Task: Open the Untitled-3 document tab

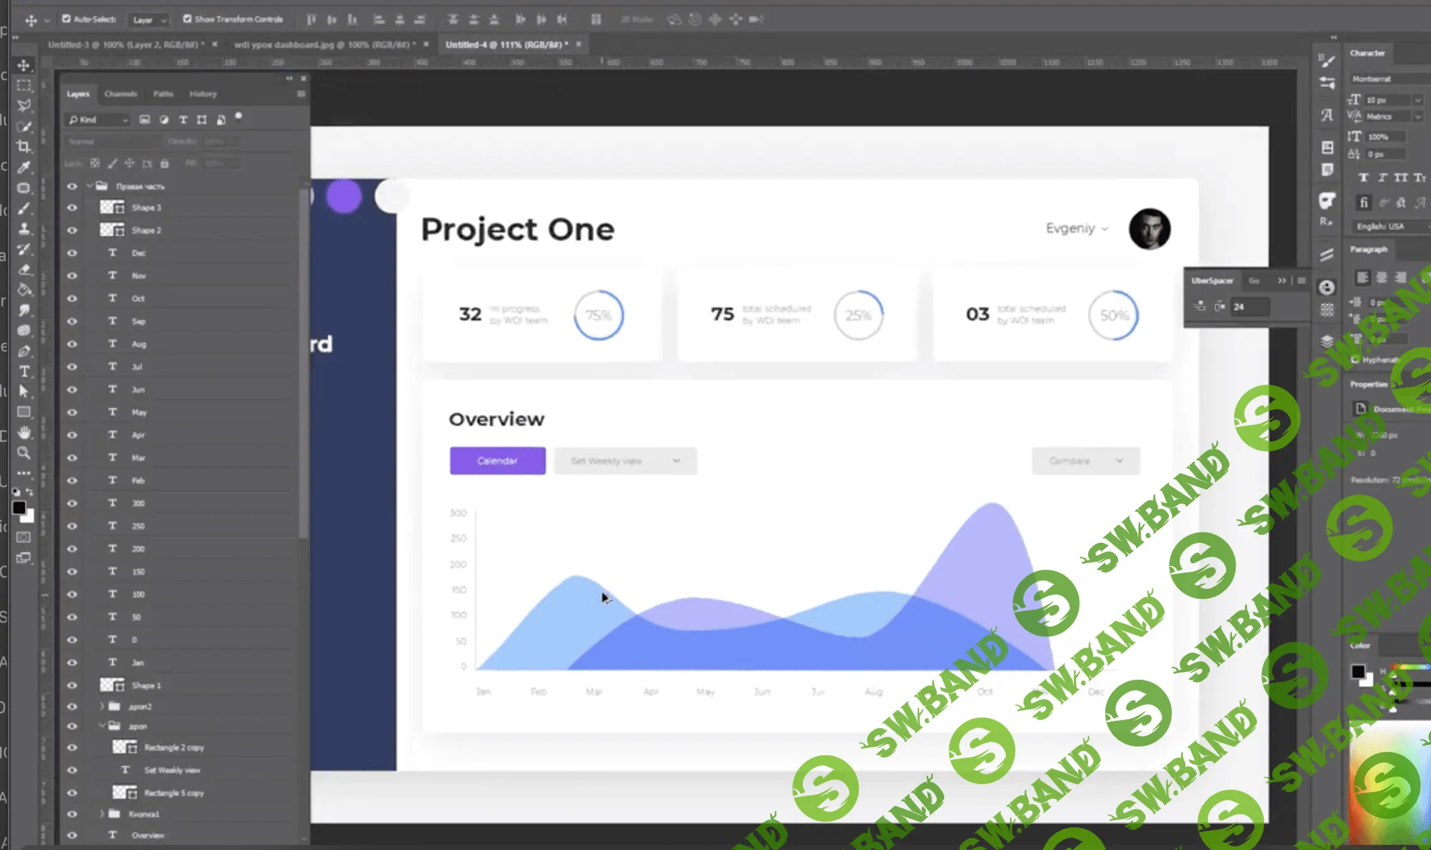Action: tap(126, 45)
